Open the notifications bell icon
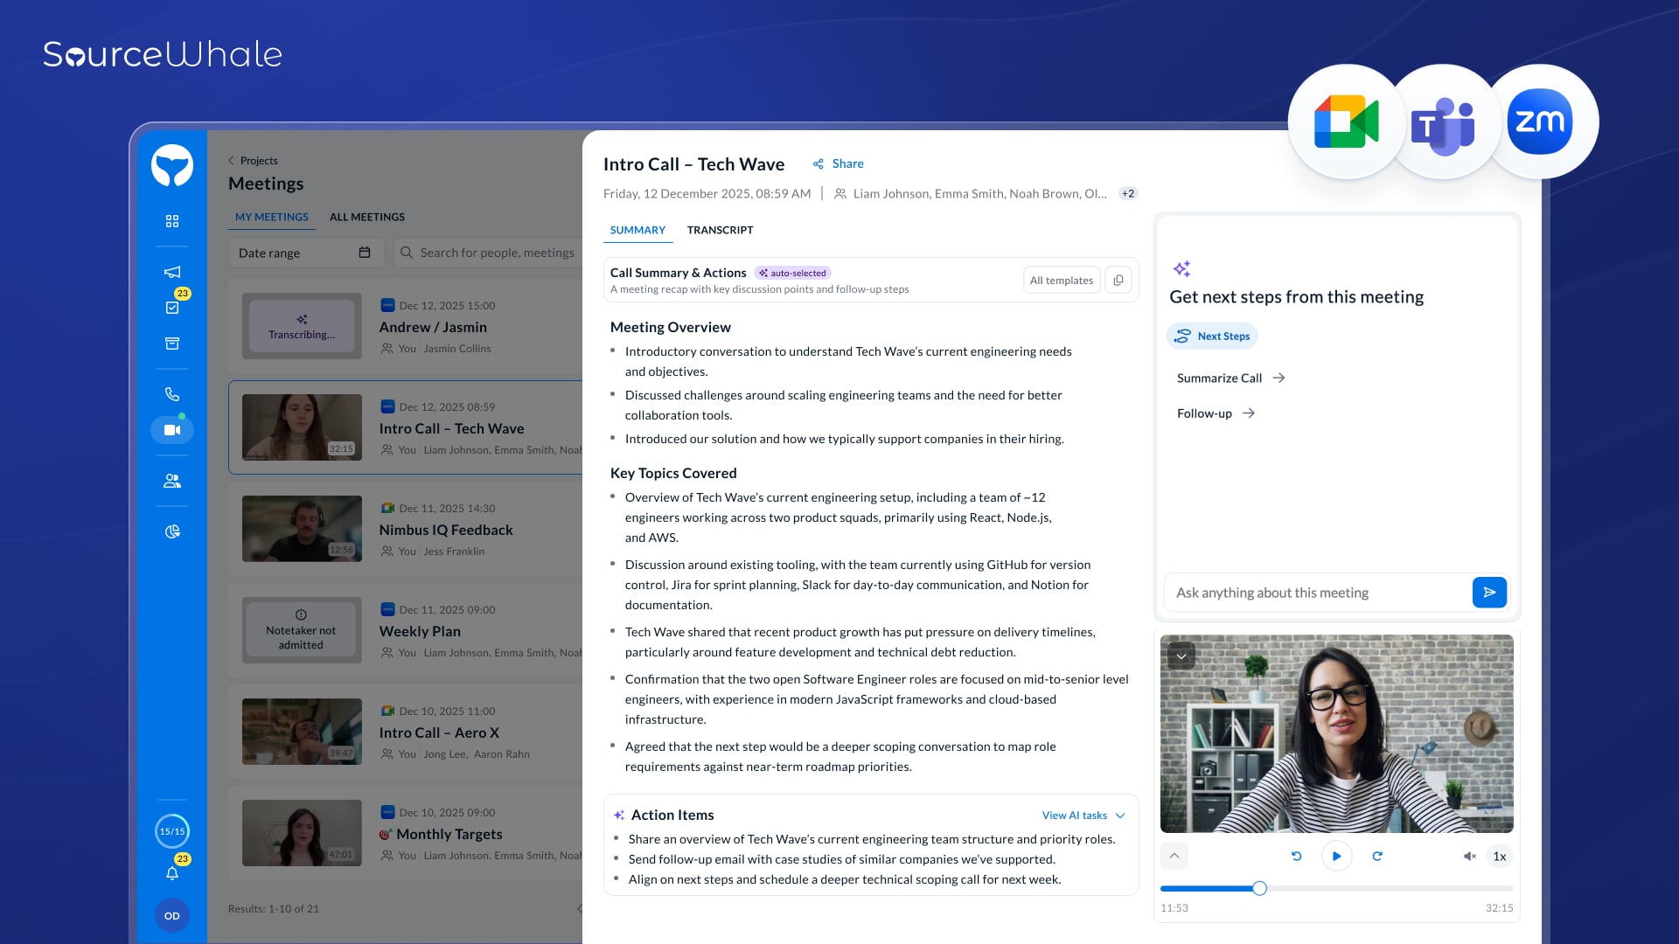1679x944 pixels. pos(172,873)
